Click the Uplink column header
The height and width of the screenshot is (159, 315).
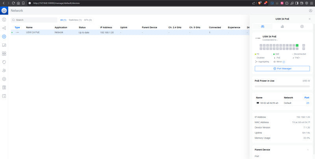[x=124, y=27]
